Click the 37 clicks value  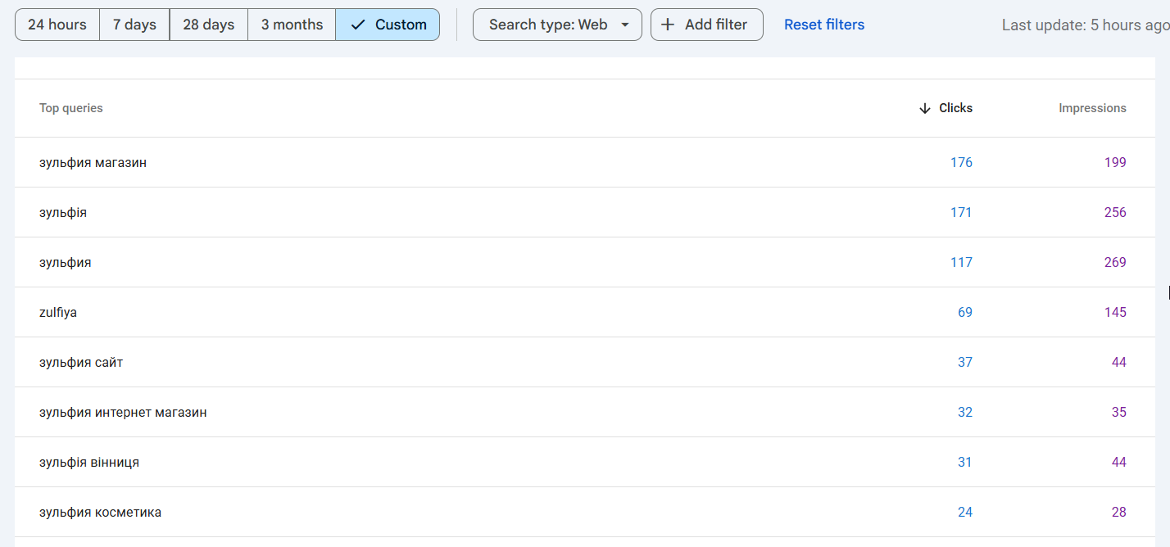click(965, 362)
